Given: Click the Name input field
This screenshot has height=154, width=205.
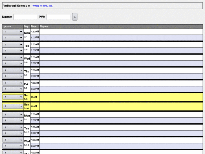Looking at the screenshot, I should coord(25,17).
